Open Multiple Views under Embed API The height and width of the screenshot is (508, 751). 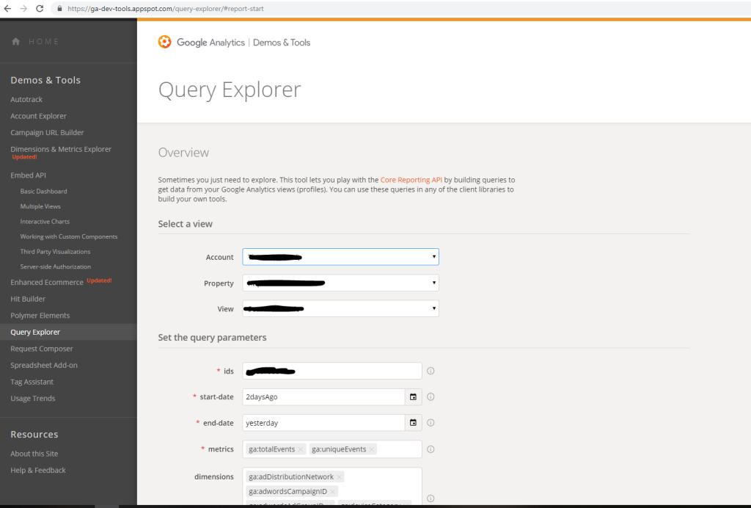(40, 206)
